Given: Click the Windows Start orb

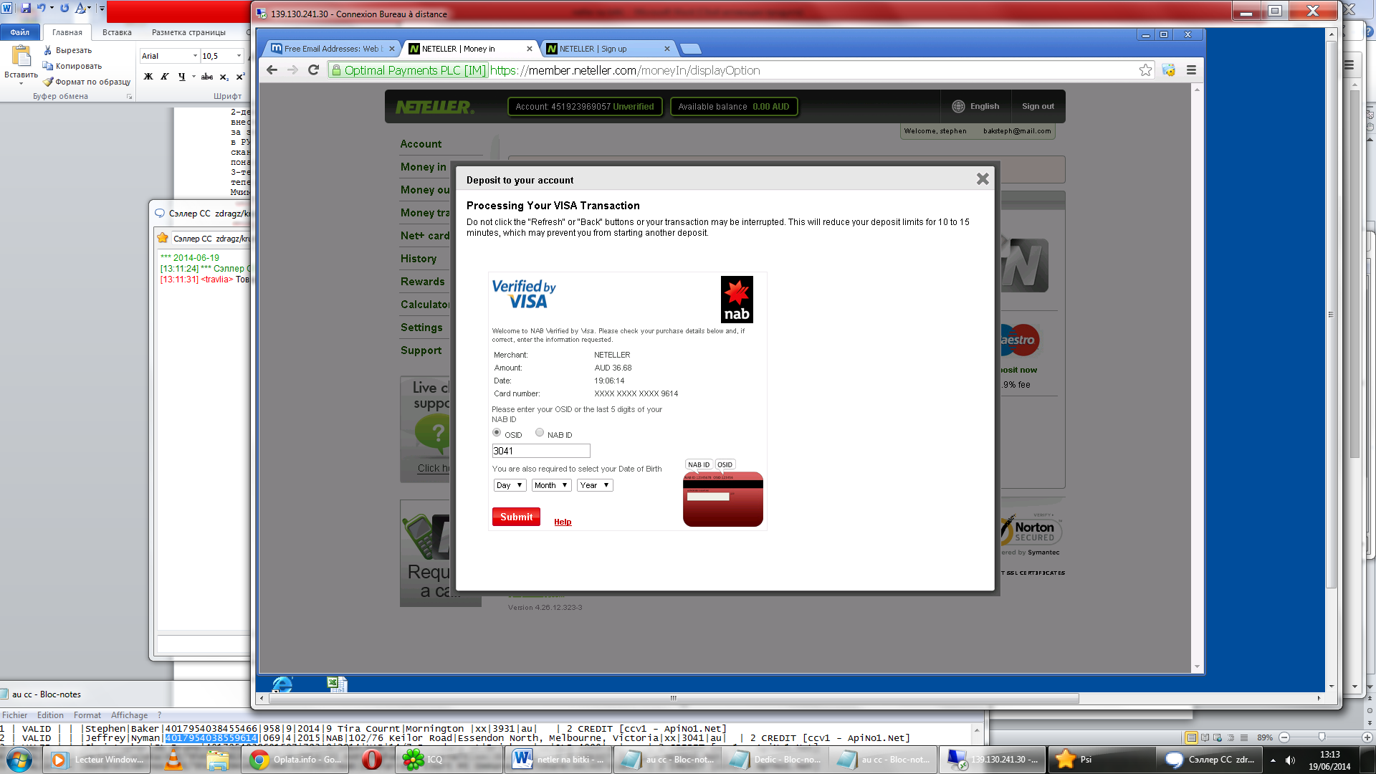Looking at the screenshot, I should [19, 760].
